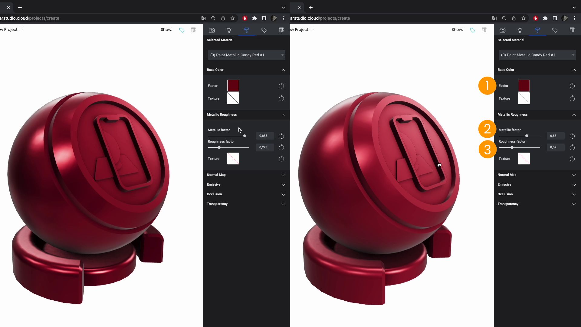
Task: Reset the Metallic factor value
Action: (x=281, y=136)
